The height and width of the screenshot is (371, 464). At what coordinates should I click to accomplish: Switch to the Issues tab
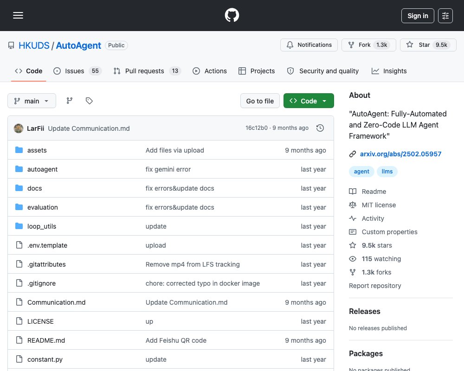tap(77, 71)
